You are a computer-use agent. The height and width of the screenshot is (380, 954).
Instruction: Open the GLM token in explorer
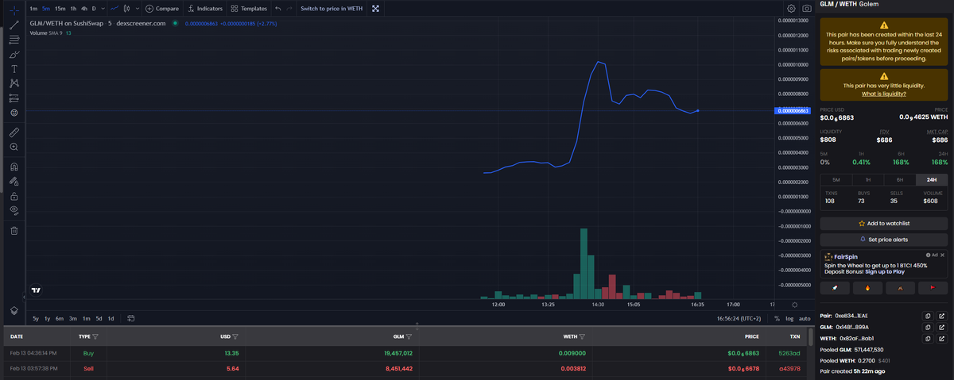(942, 327)
